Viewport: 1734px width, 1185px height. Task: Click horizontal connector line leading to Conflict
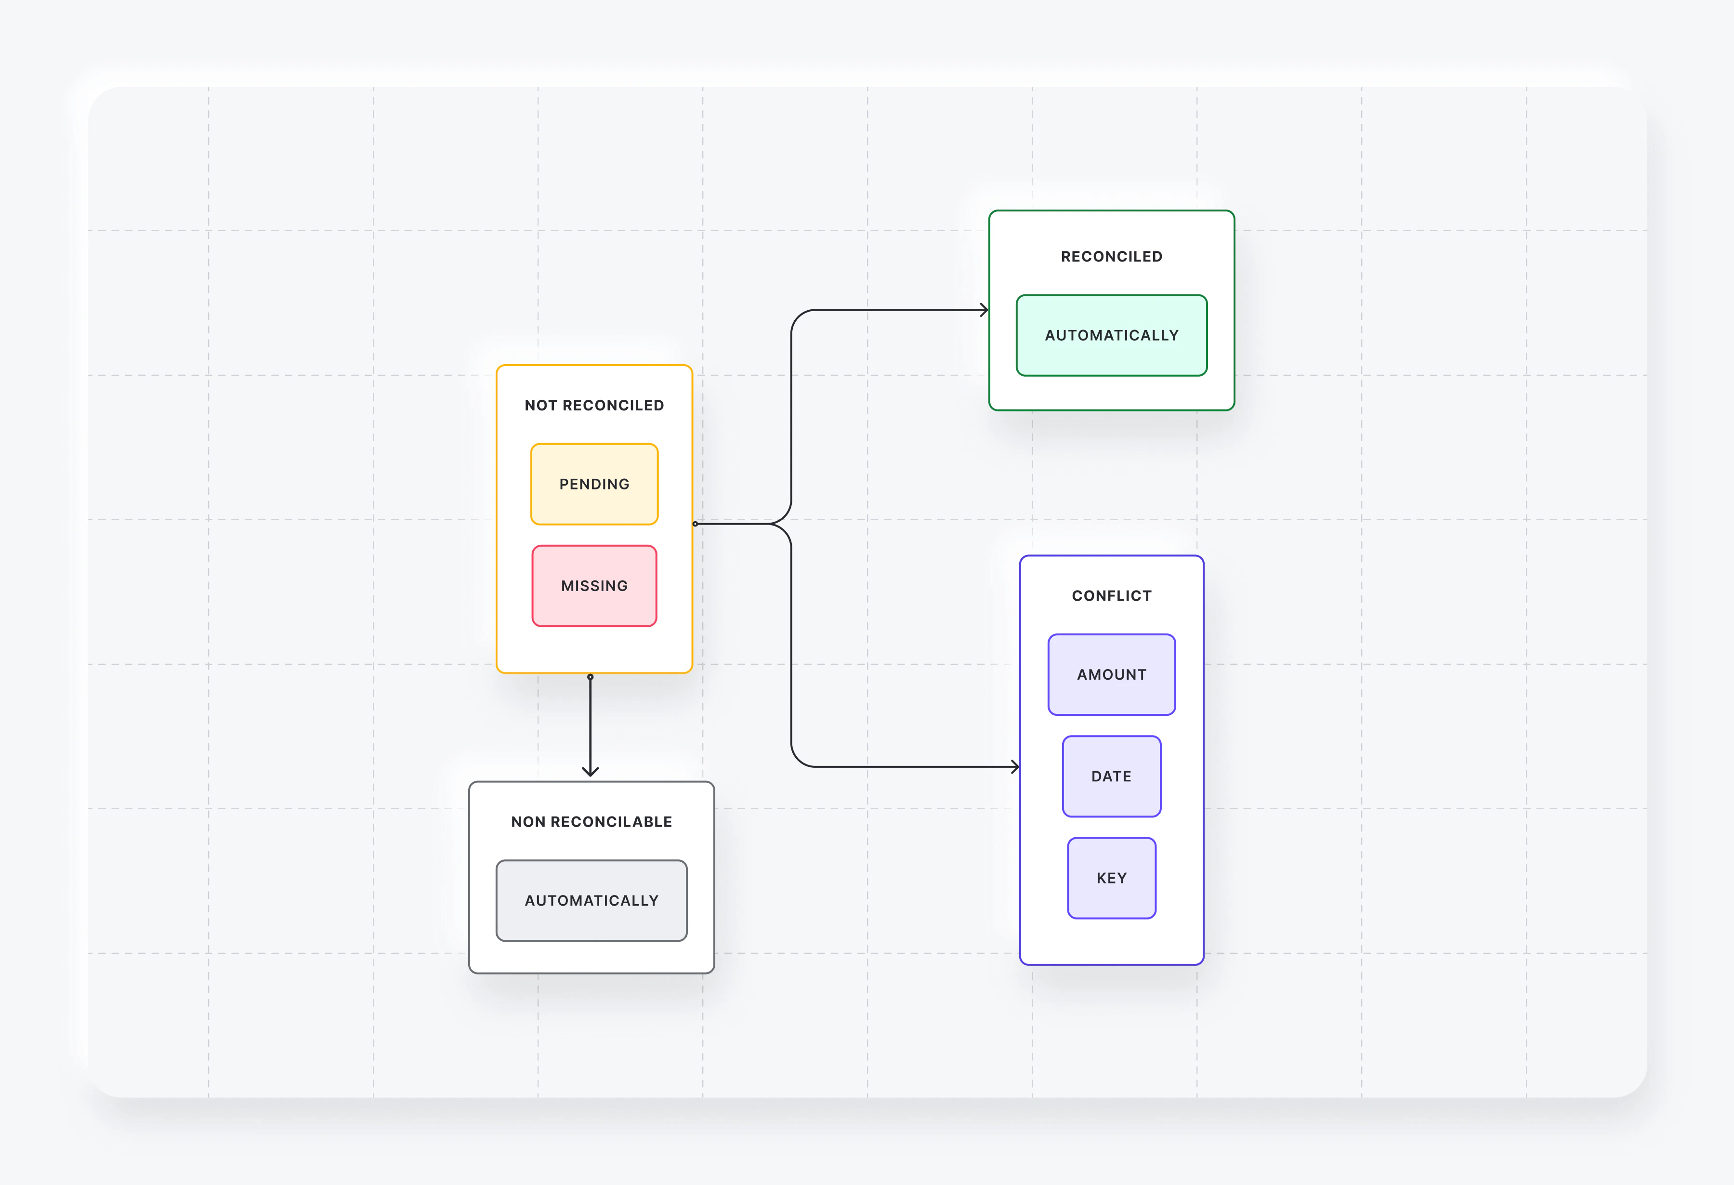point(910,766)
